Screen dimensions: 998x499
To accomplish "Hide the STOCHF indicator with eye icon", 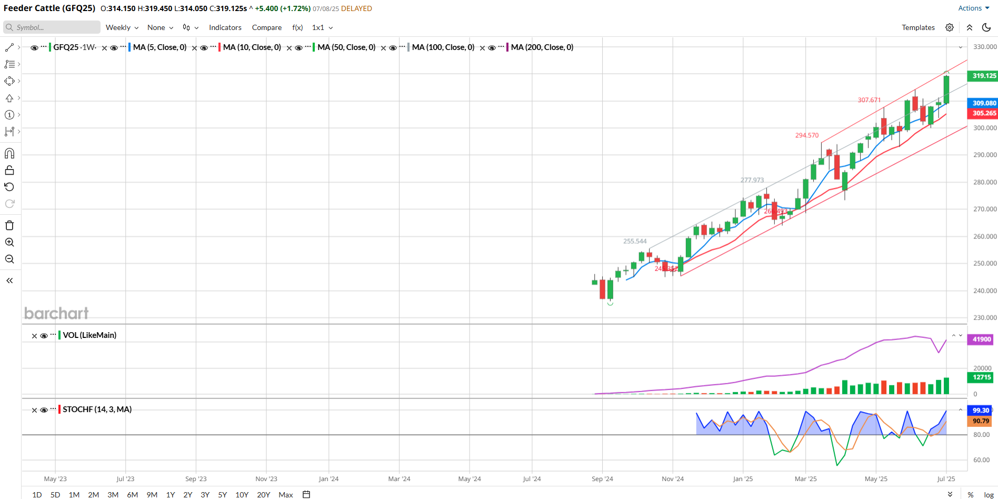I will (x=44, y=410).
